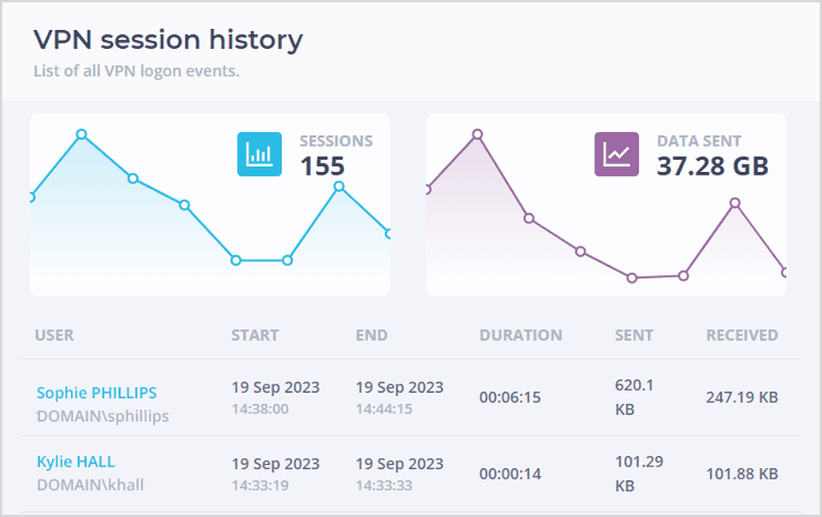Select DOMAIN\sphillips account name text

[x=103, y=417]
